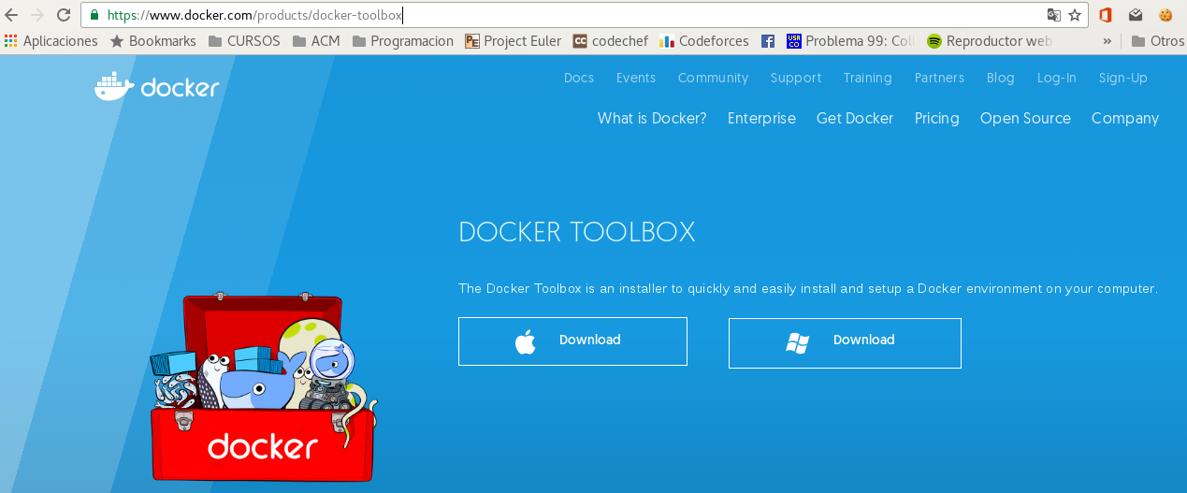This screenshot has width=1187, height=493.
Task: Open the ACM bookmark folder
Action: click(316, 41)
